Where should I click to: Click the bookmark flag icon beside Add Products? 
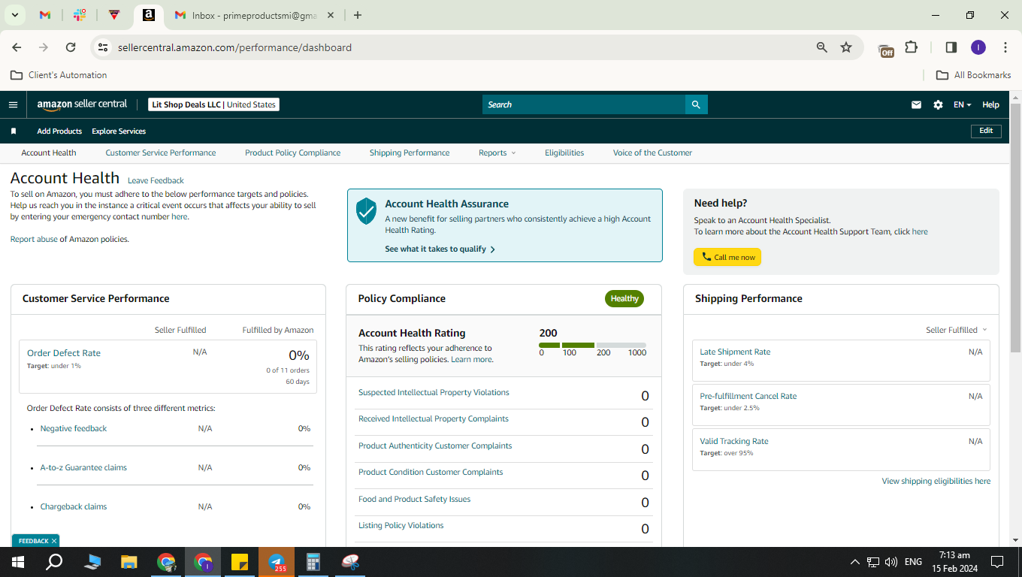pos(14,131)
